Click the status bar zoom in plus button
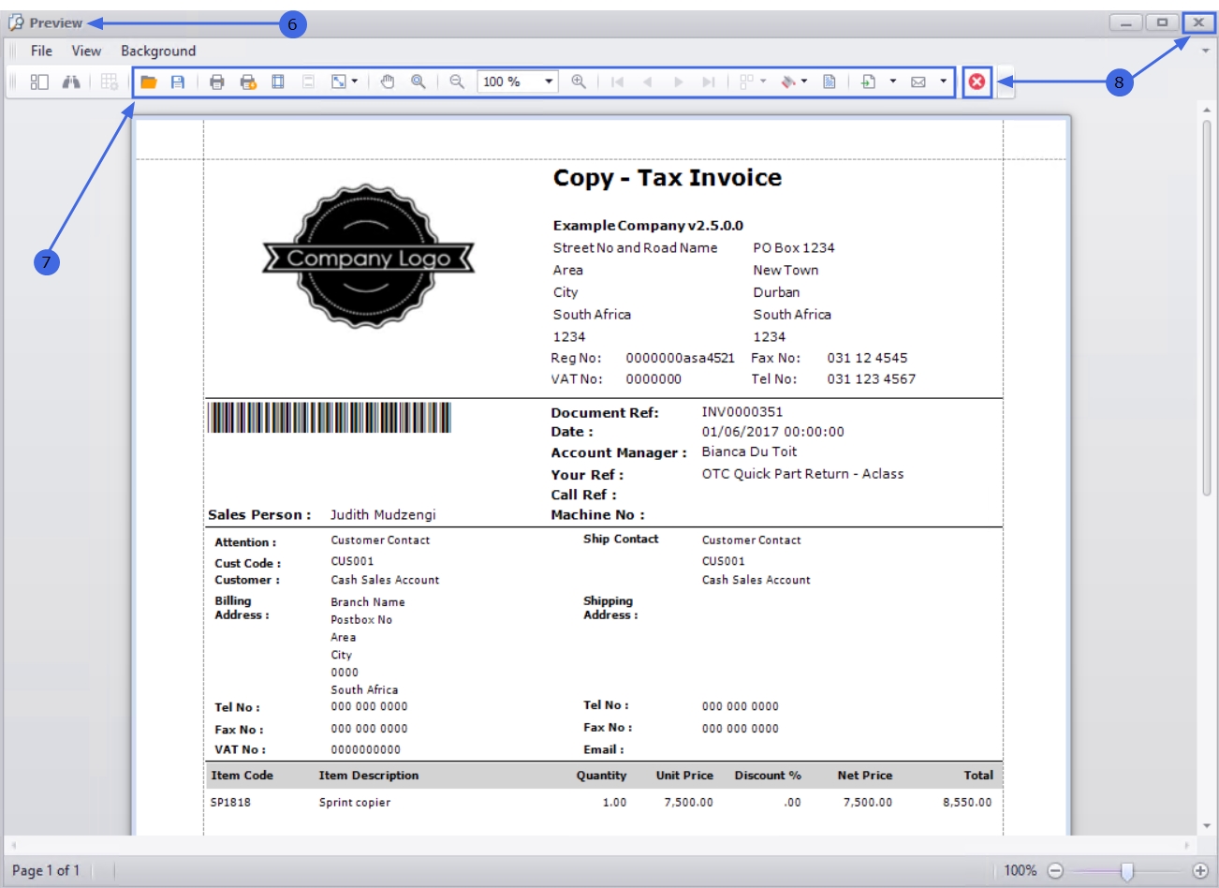The image size is (1219, 888). tap(1200, 871)
